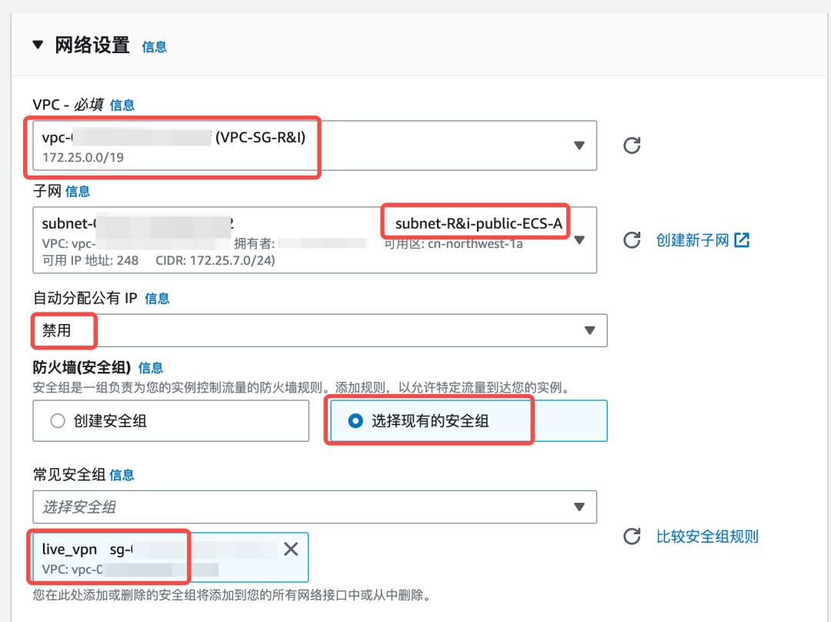Click the 选择安全组 combo box field
This screenshot has height=622, width=831.
tap(308, 507)
